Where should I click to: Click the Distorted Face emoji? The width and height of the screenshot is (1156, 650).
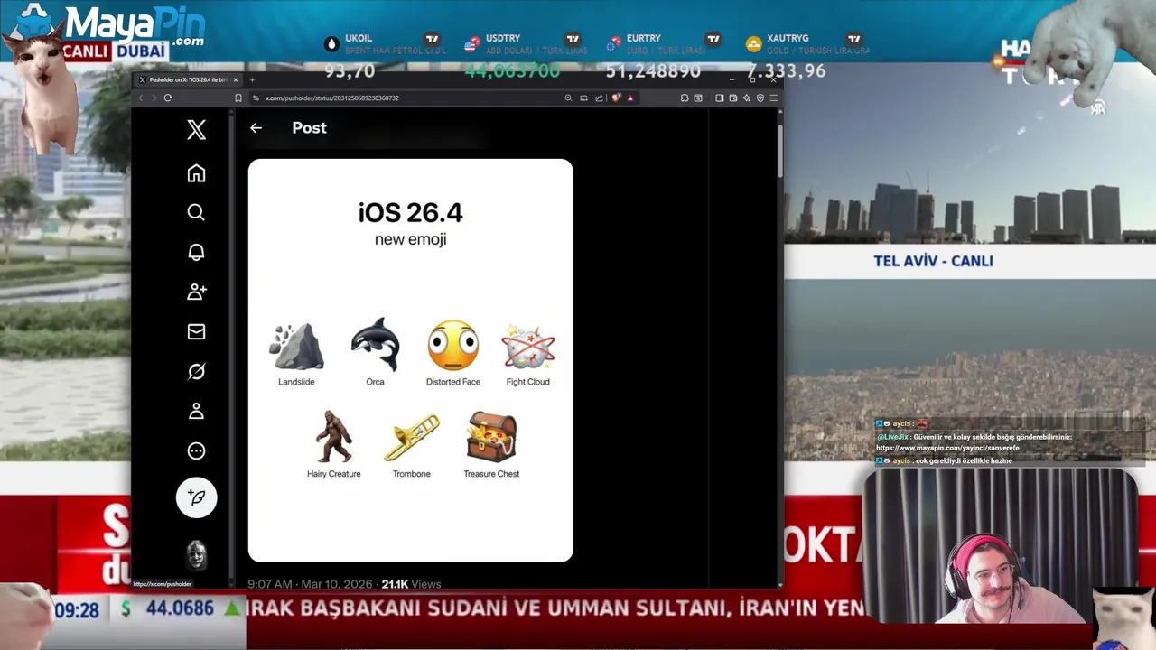(x=452, y=345)
